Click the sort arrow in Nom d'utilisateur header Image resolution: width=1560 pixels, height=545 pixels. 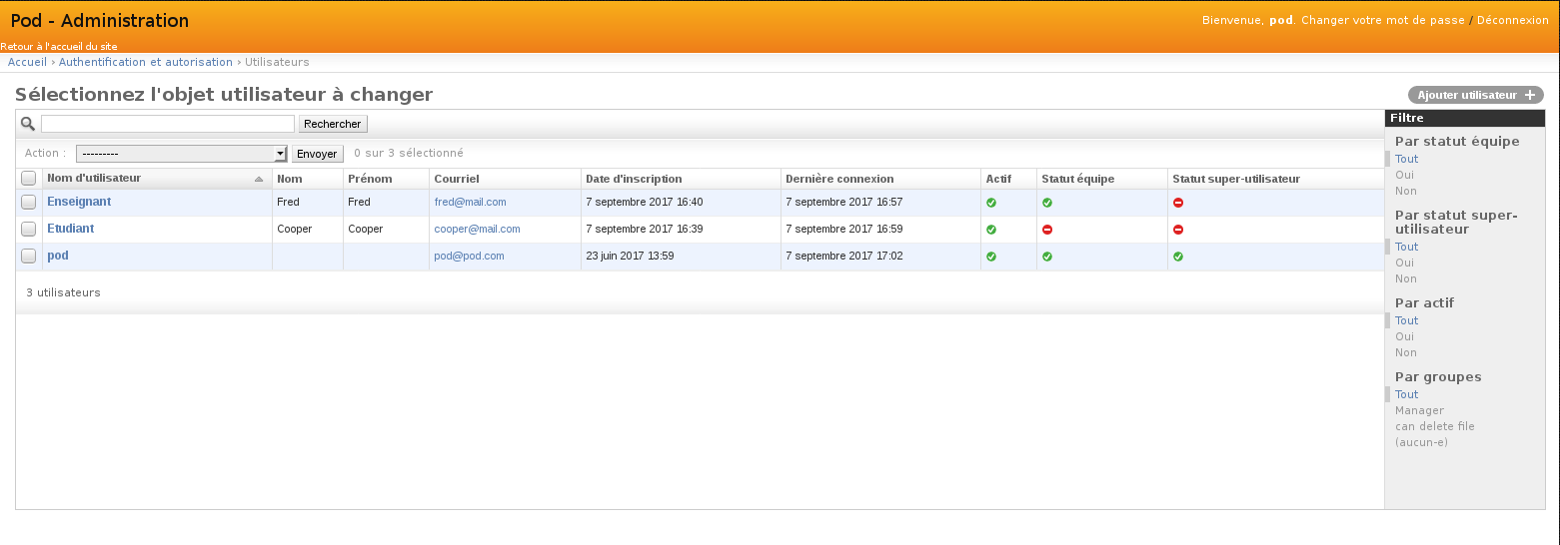coord(259,180)
